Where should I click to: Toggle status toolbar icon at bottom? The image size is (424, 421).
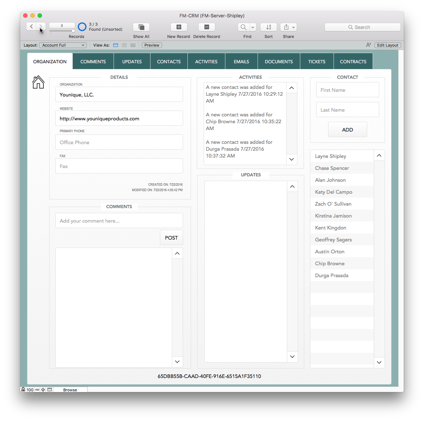[x=50, y=390]
